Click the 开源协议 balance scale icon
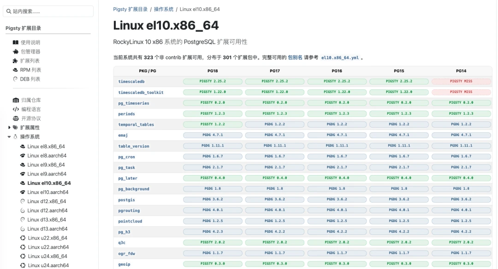498x269 pixels. (16, 118)
